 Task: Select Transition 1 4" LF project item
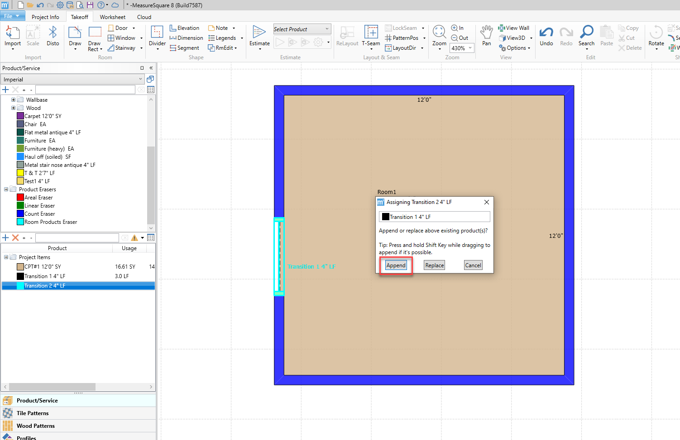point(44,276)
